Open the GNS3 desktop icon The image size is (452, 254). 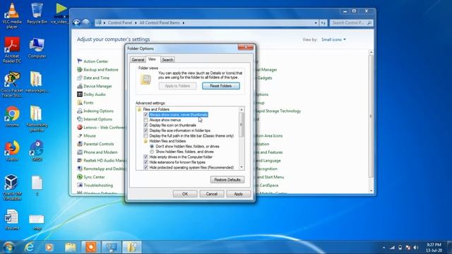pyautogui.click(x=37, y=150)
